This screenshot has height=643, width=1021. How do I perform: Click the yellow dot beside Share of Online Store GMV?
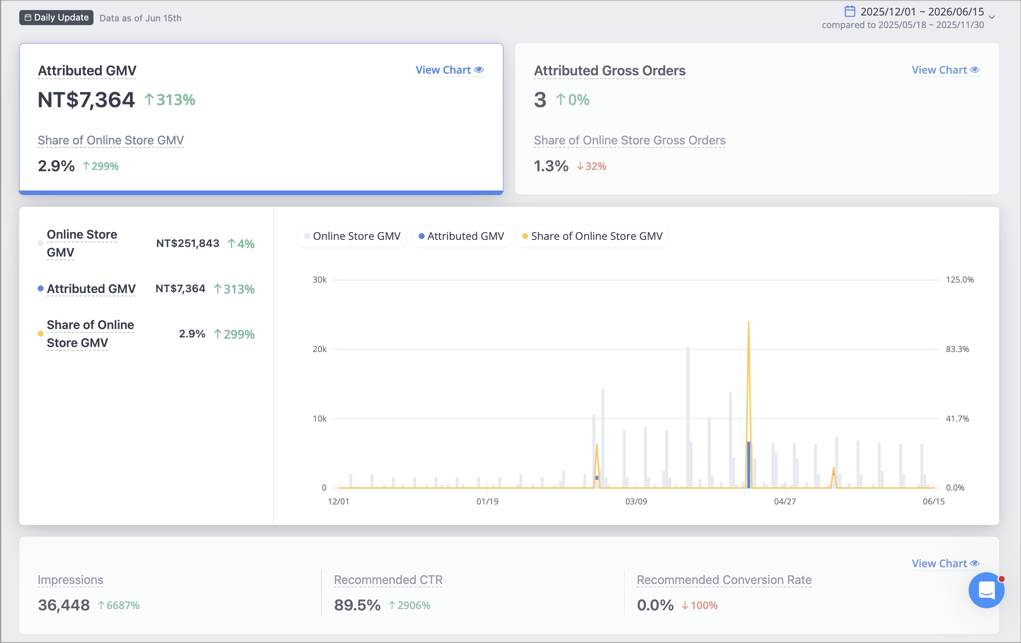[x=41, y=334]
